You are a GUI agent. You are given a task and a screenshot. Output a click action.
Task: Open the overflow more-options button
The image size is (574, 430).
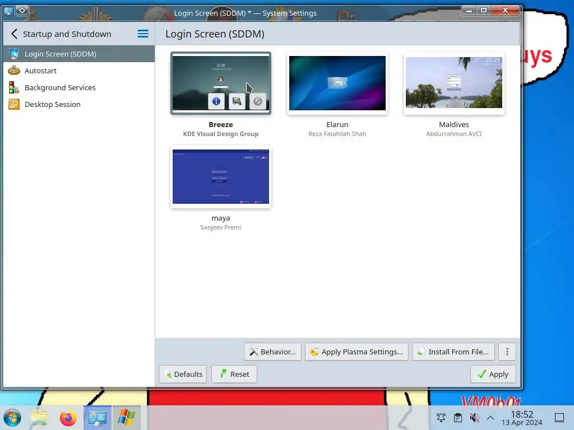click(507, 352)
